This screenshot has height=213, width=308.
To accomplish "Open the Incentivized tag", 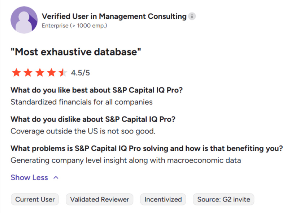I will click(x=163, y=199).
